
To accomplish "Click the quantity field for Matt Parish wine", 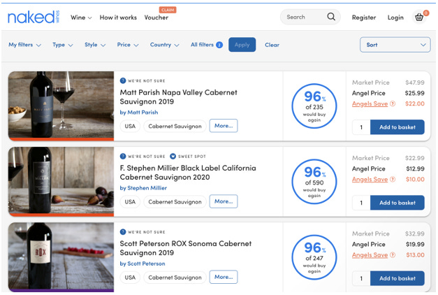I will (x=361, y=127).
